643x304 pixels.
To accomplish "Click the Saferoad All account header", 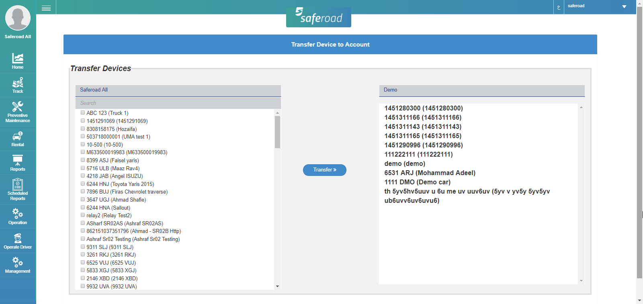I will 178,90.
